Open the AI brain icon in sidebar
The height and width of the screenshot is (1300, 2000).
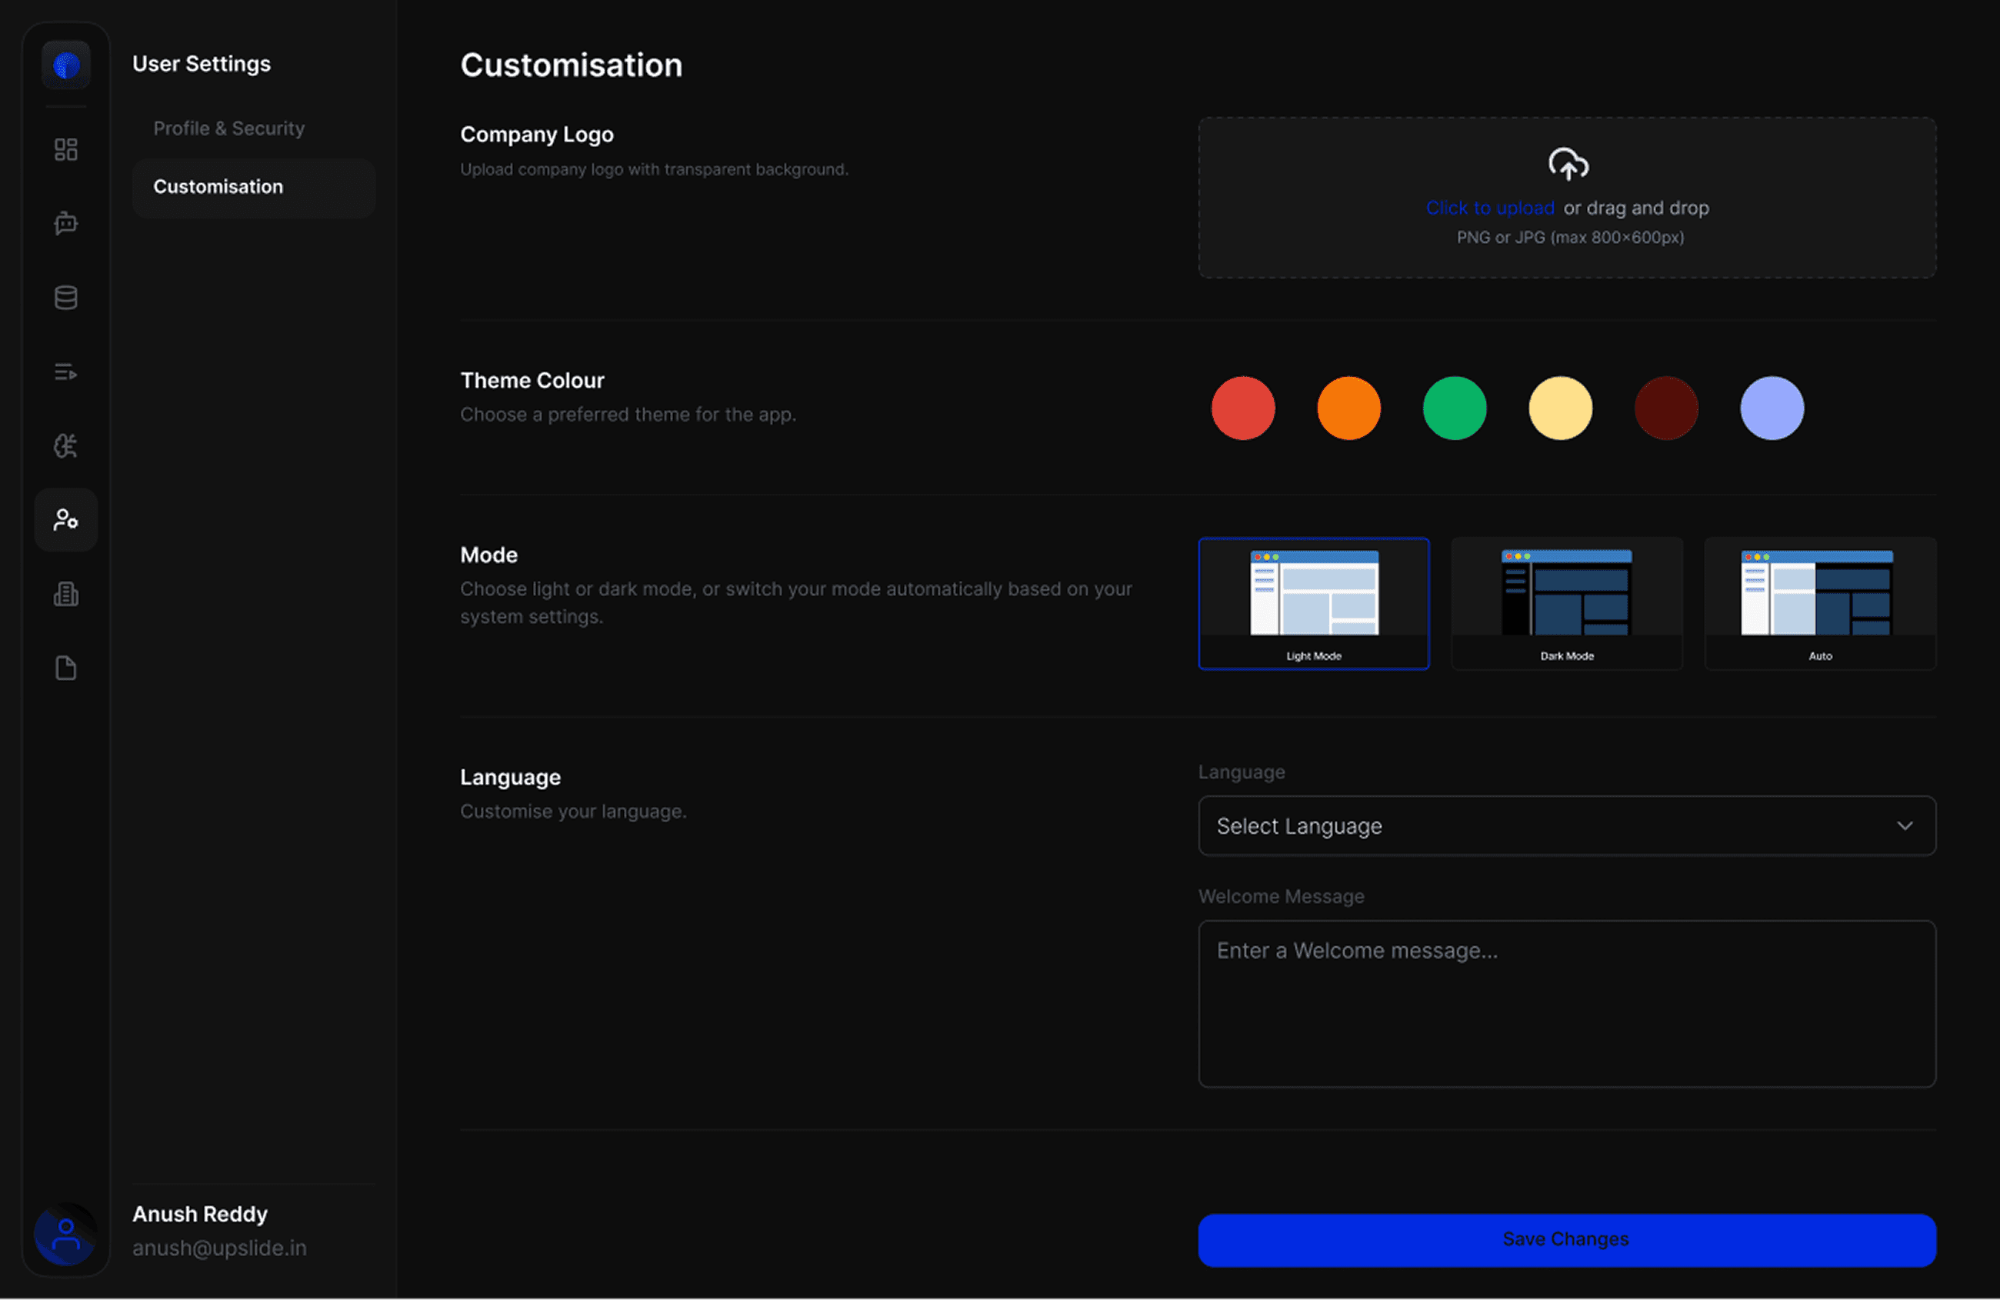tap(65, 445)
